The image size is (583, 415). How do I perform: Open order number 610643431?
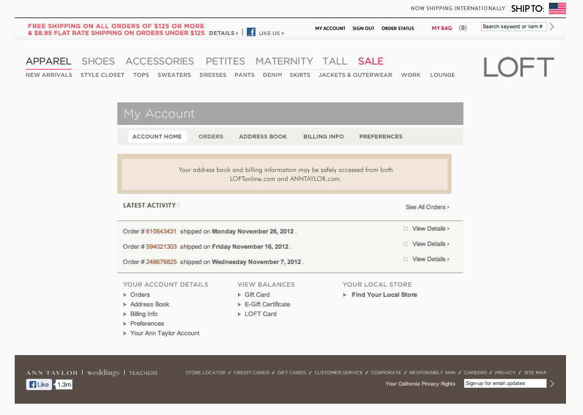(161, 231)
